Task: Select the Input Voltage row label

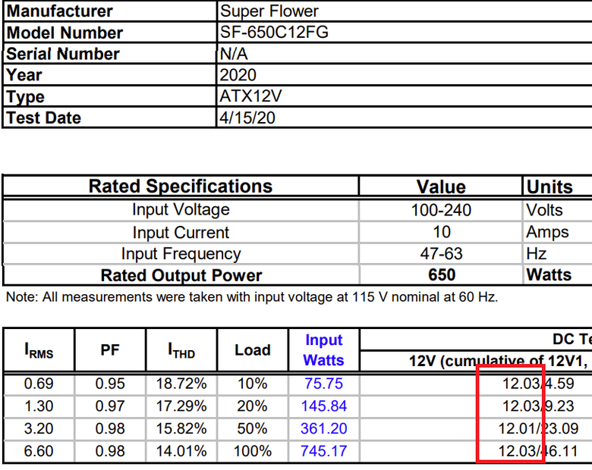Action: (x=181, y=210)
